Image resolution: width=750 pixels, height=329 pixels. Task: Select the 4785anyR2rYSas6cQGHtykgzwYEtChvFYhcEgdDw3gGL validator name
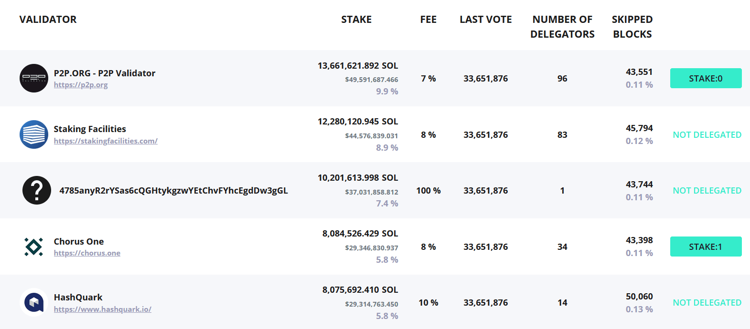(173, 191)
